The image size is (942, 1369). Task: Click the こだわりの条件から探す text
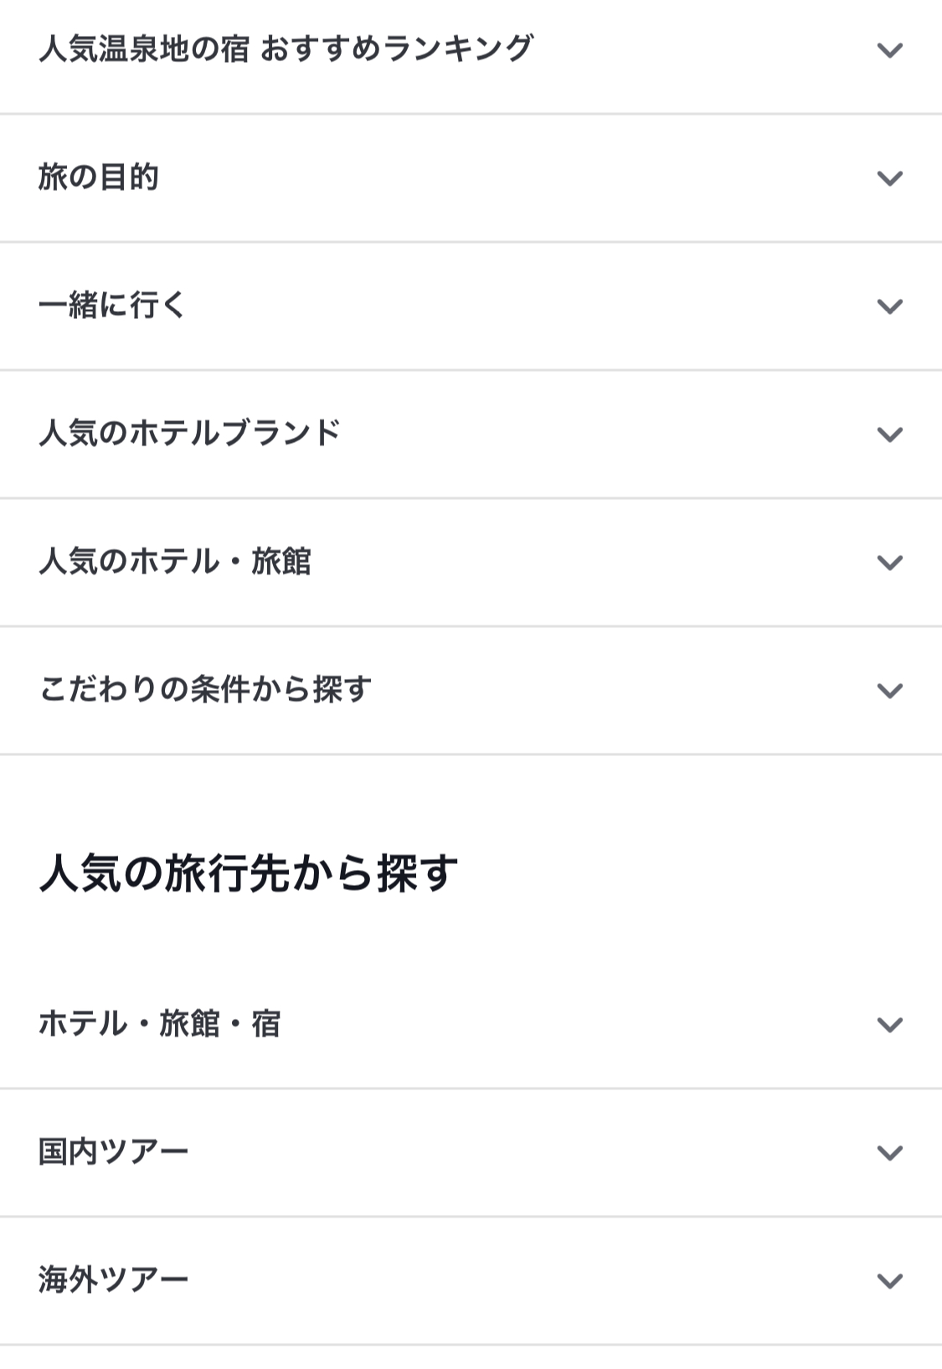click(205, 690)
